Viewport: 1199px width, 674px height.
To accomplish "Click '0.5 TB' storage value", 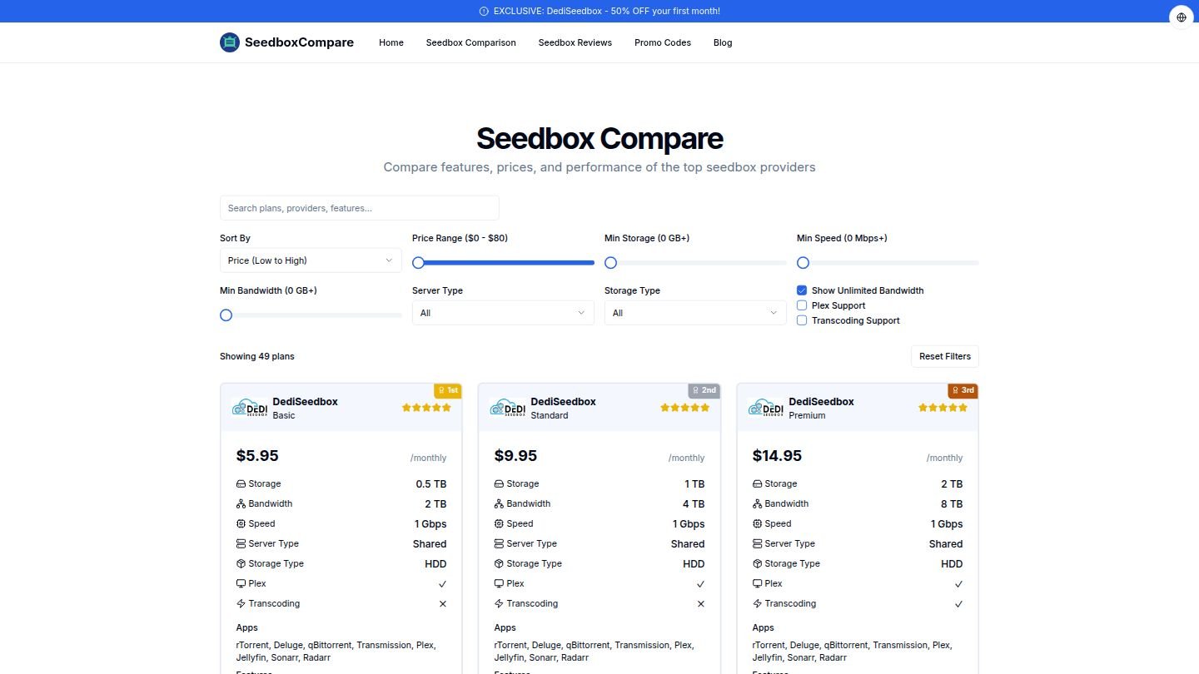I will pos(431,484).
